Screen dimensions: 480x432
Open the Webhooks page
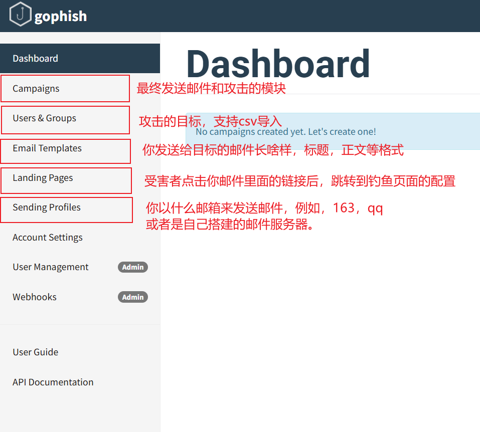(35, 297)
